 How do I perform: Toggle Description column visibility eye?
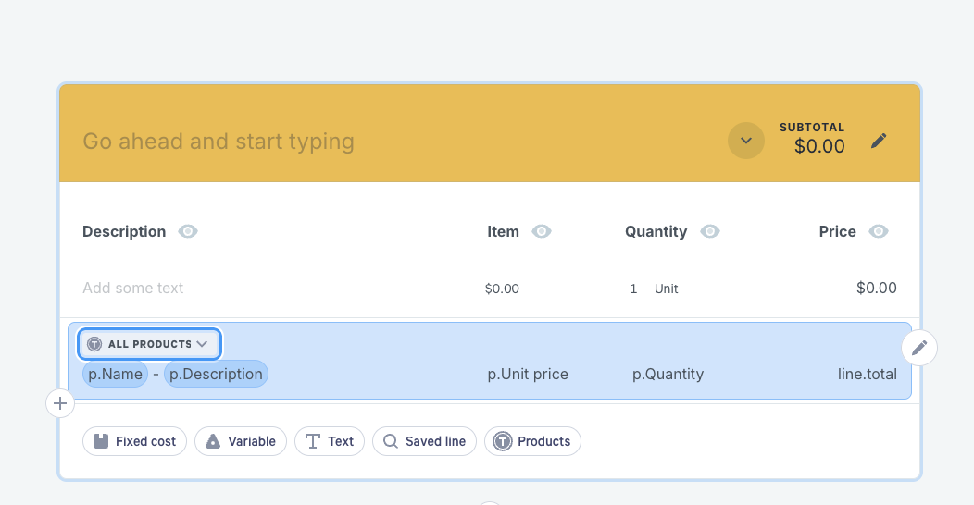pos(188,231)
